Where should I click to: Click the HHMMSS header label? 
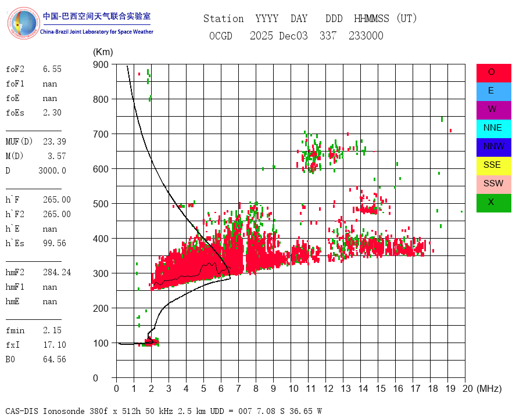pos(371,19)
